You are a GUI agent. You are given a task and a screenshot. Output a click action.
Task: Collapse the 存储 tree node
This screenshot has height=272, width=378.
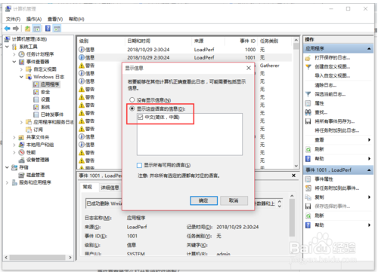tap(8, 167)
